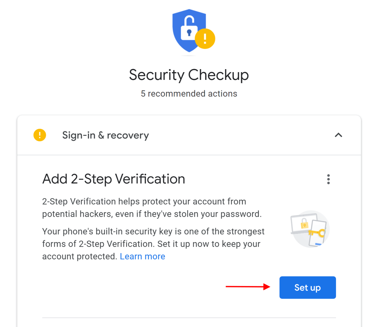This screenshot has height=327, width=382.
Task: Click the paragraph about potential hackers
Action: tap(152, 208)
